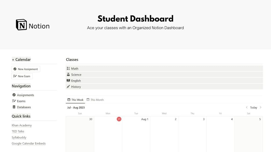271x152 pixels.
Task: Click the Databases stack icon
Action: click(x=14, y=107)
